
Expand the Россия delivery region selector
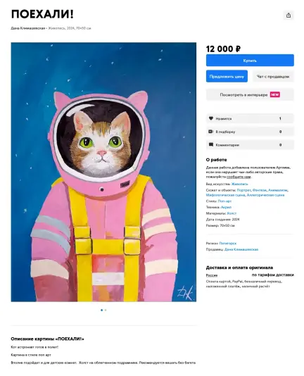(212, 275)
